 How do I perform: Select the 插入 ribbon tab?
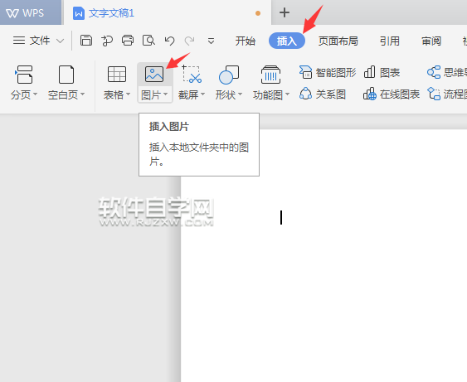coord(287,41)
